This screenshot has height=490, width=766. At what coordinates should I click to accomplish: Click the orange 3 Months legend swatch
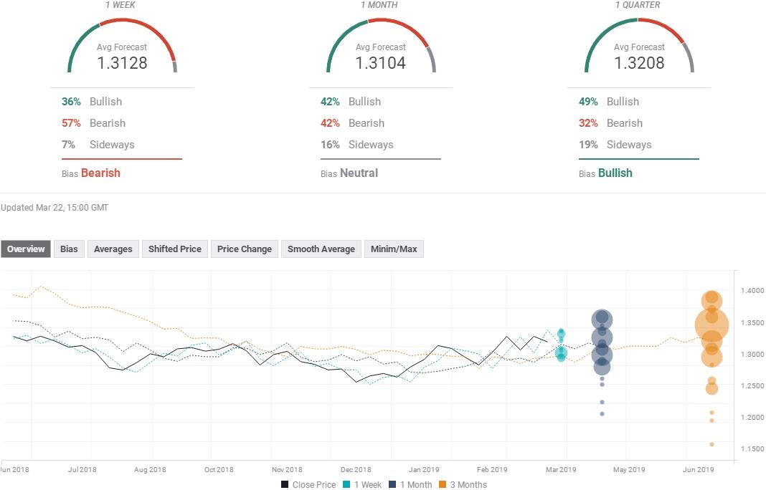443,485
